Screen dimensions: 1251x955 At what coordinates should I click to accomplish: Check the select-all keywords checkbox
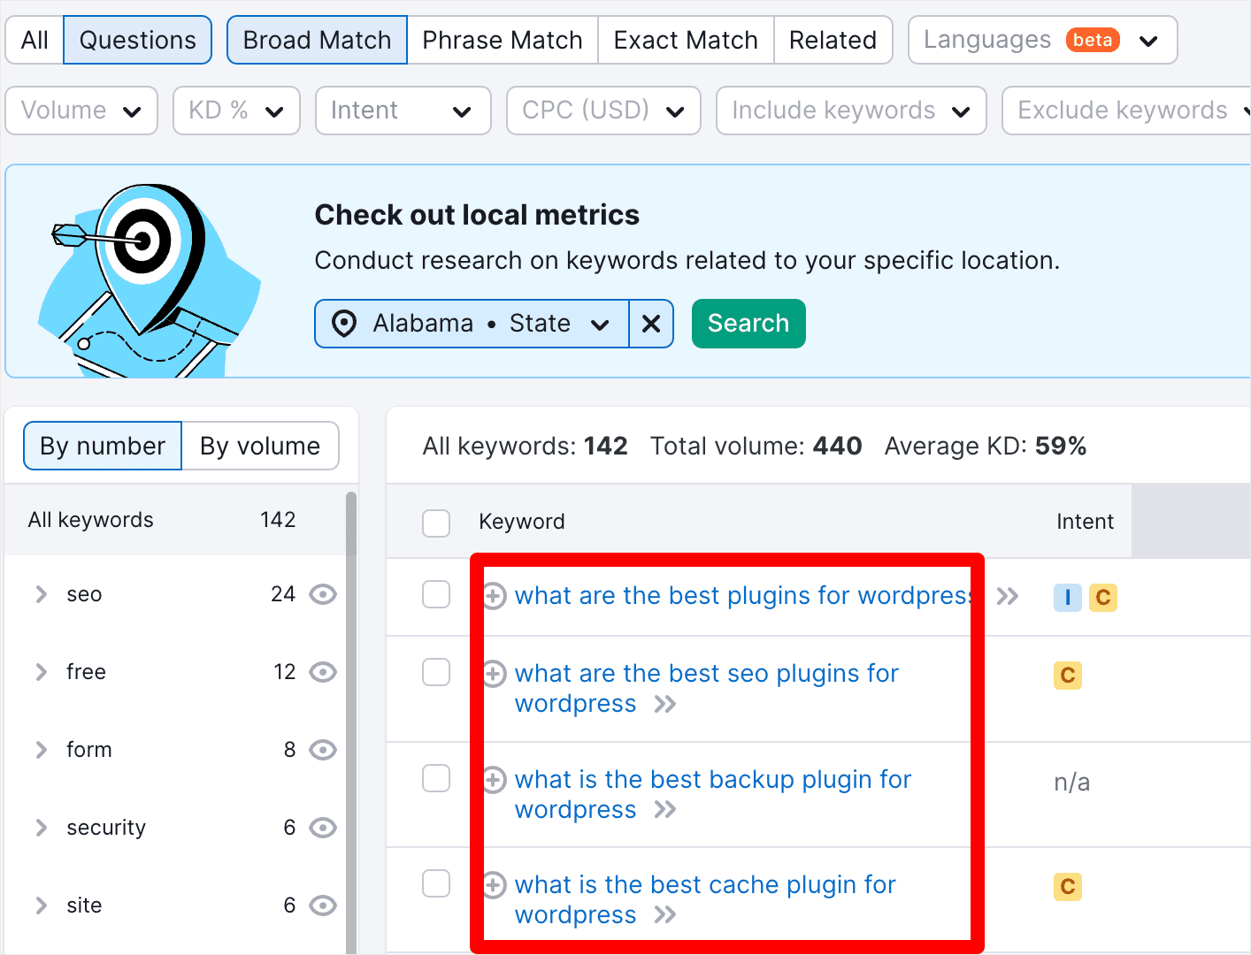click(x=436, y=523)
